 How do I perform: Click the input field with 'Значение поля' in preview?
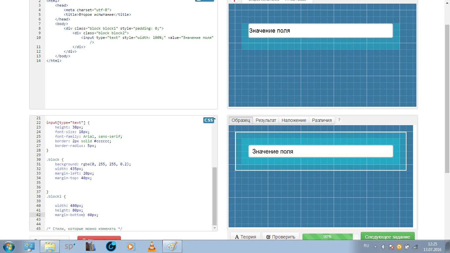pos(321,31)
